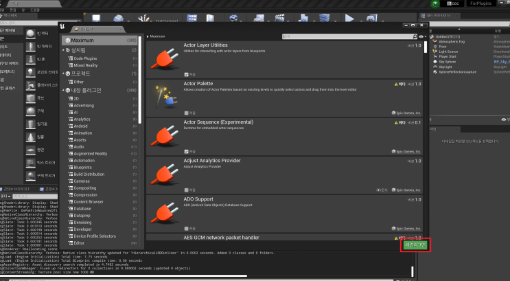The image size is (510, 281).
Task: Click Epic Games, Inc. link on Actor Palette
Action: pos(406,113)
